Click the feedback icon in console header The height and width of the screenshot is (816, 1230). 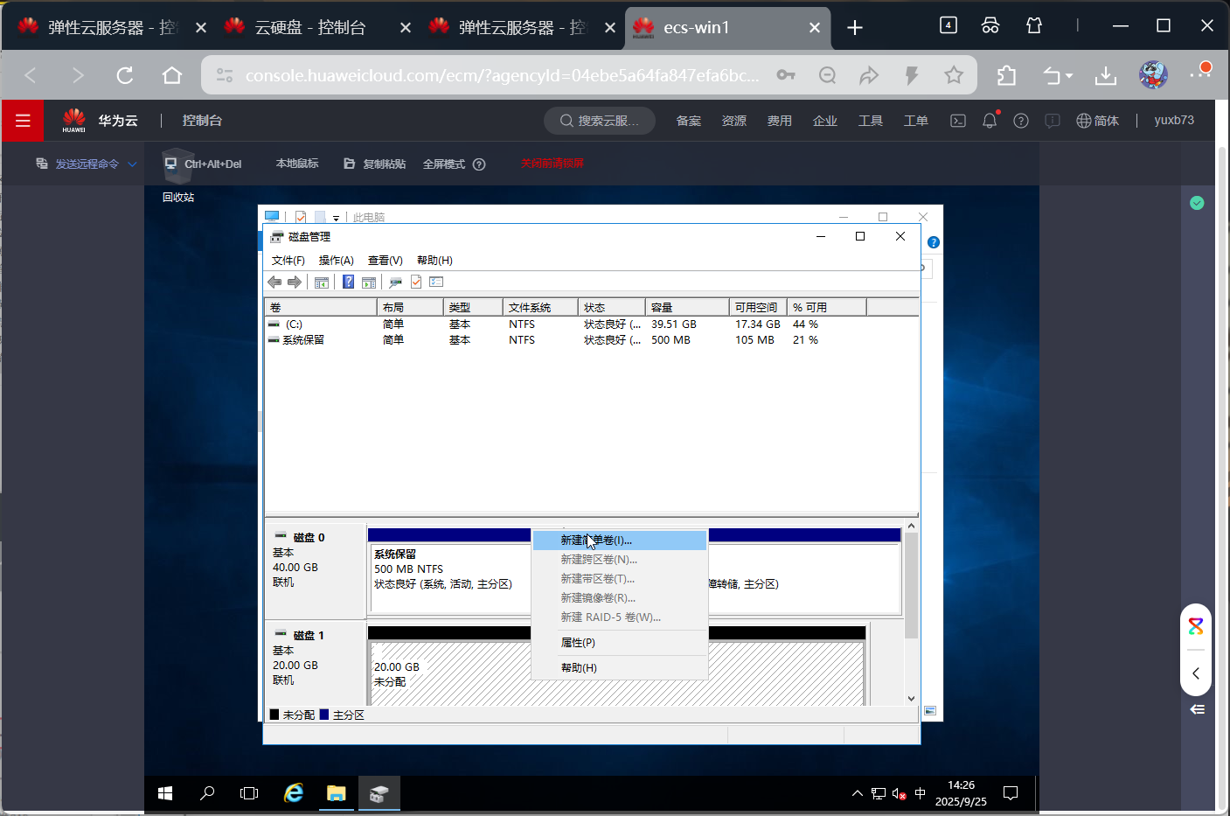pos(1053,121)
